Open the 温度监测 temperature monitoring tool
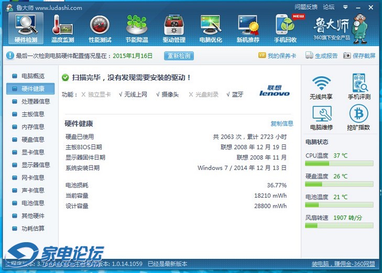The width and height of the screenshot is (382, 273). (62, 28)
